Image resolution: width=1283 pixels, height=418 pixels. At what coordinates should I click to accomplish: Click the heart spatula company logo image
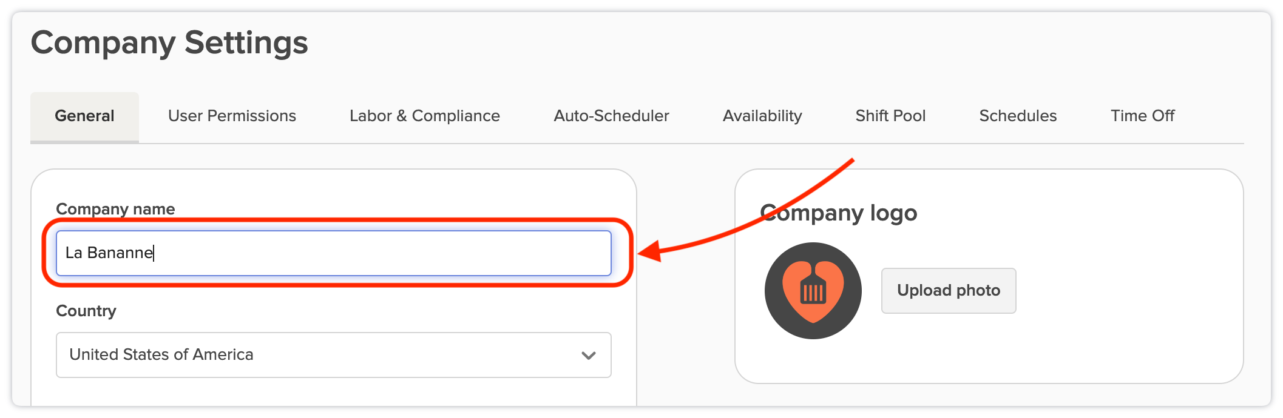(813, 291)
